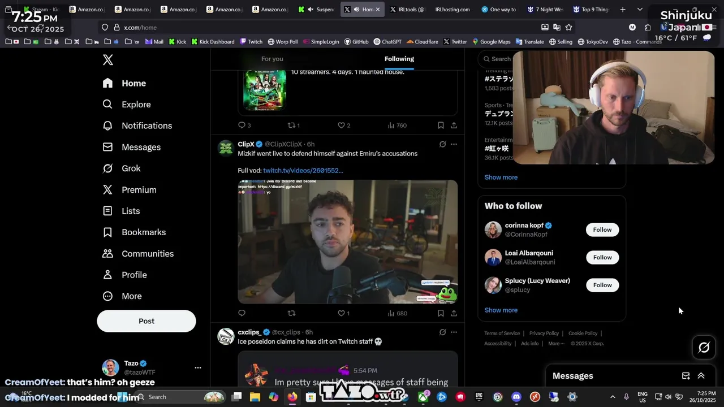Image resolution: width=724 pixels, height=407 pixels.
Task: Open Notifications in X sidebar
Action: coord(137,125)
